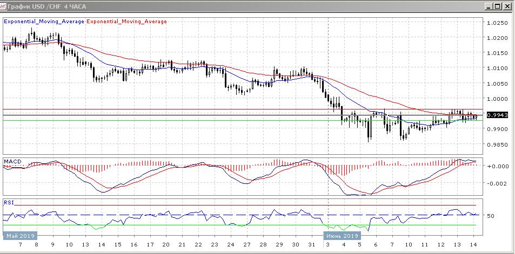Viewport: 515px width, 254px height.
Task: Minimize the USD/CHF chart window
Action: click(x=489, y=6)
